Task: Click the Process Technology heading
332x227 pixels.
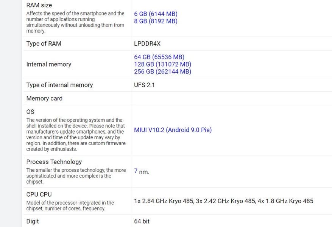Action: coord(54,162)
